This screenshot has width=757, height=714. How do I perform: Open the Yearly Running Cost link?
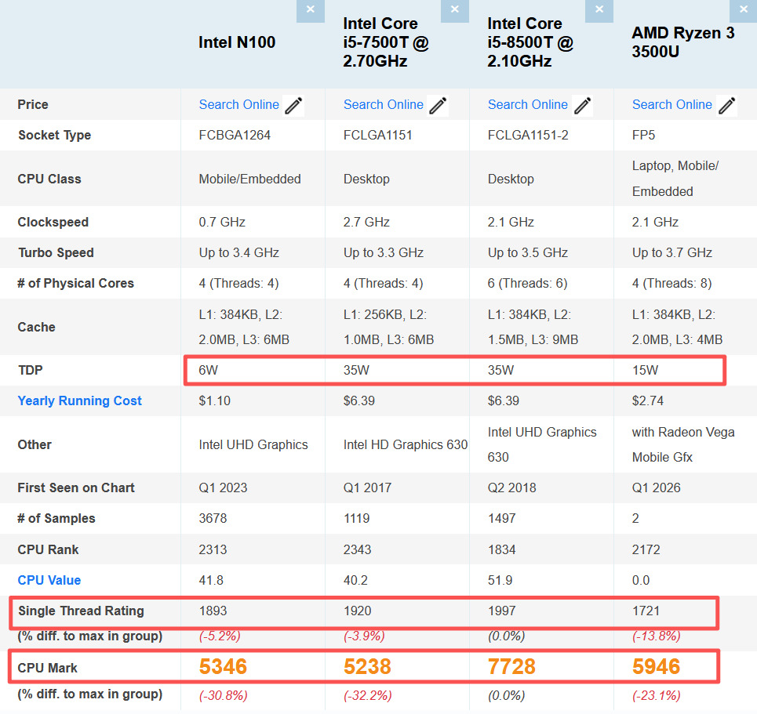(80, 401)
